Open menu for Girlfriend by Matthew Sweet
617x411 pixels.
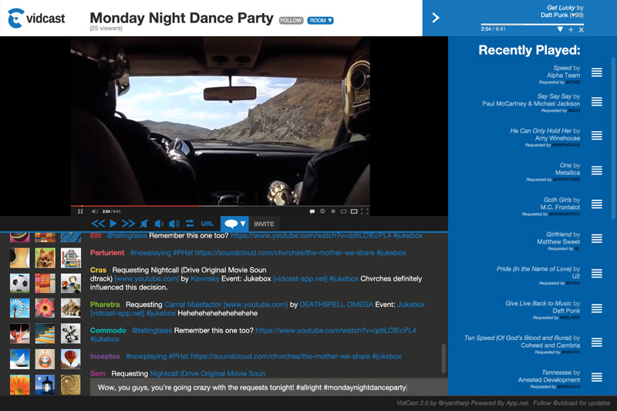click(x=596, y=239)
